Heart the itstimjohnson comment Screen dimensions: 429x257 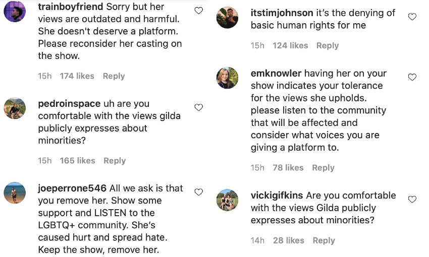(412, 17)
